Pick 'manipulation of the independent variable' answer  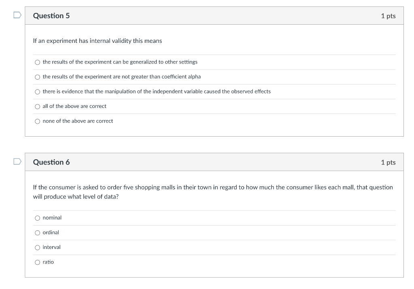[38, 92]
